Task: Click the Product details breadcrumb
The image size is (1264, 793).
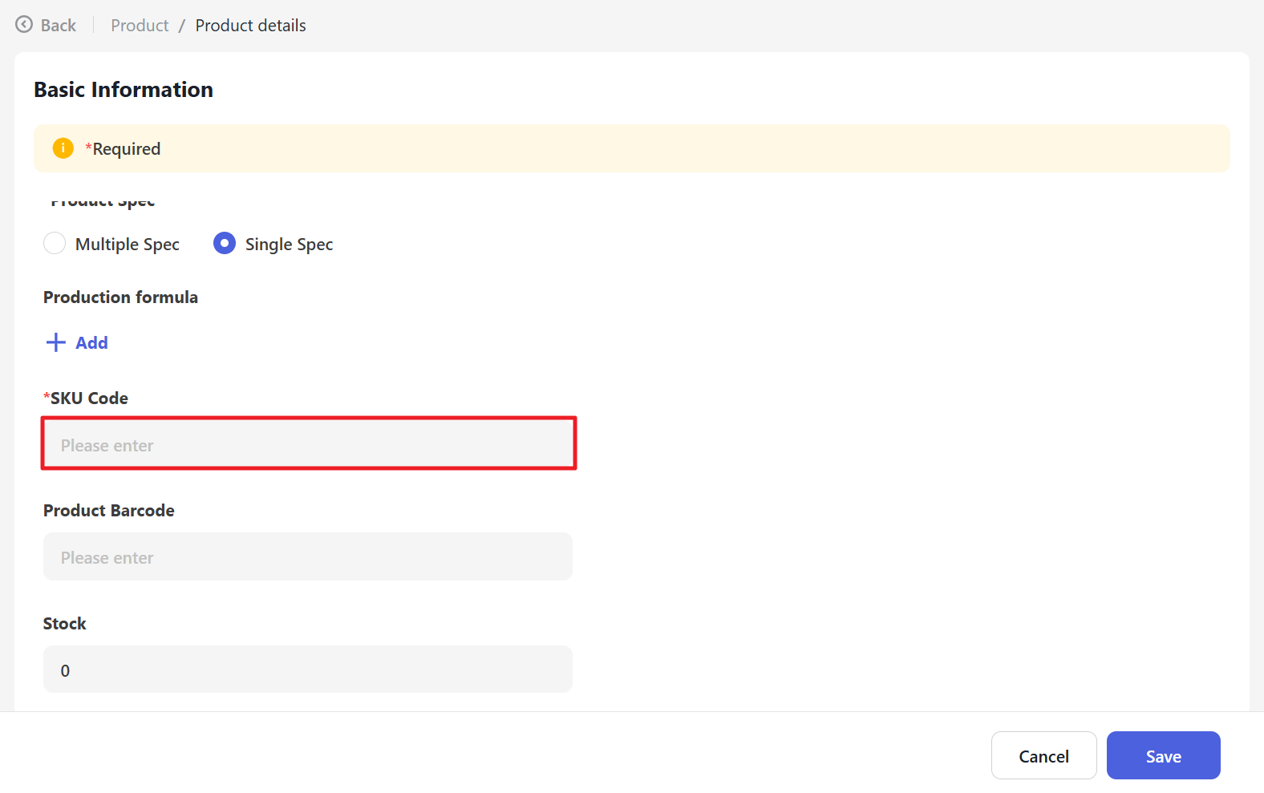Action: [x=250, y=26]
